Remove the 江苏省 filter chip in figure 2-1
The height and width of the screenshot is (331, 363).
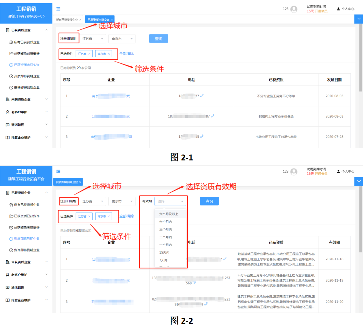[89, 54]
